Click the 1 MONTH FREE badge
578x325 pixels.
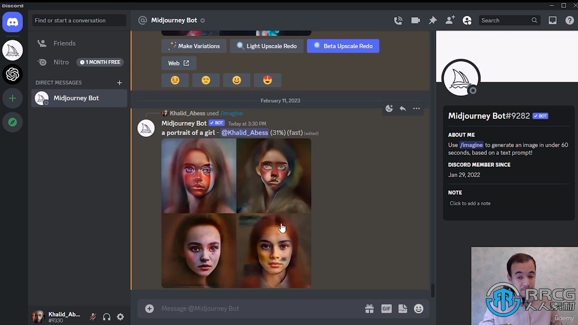100,62
